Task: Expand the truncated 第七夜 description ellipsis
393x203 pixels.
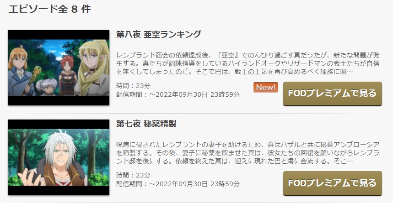Action: [x=350, y=161]
